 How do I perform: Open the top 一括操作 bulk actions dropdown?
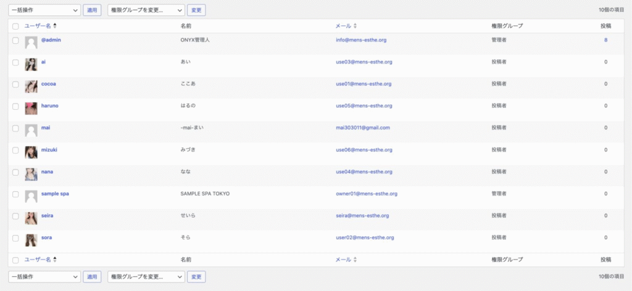[44, 10]
